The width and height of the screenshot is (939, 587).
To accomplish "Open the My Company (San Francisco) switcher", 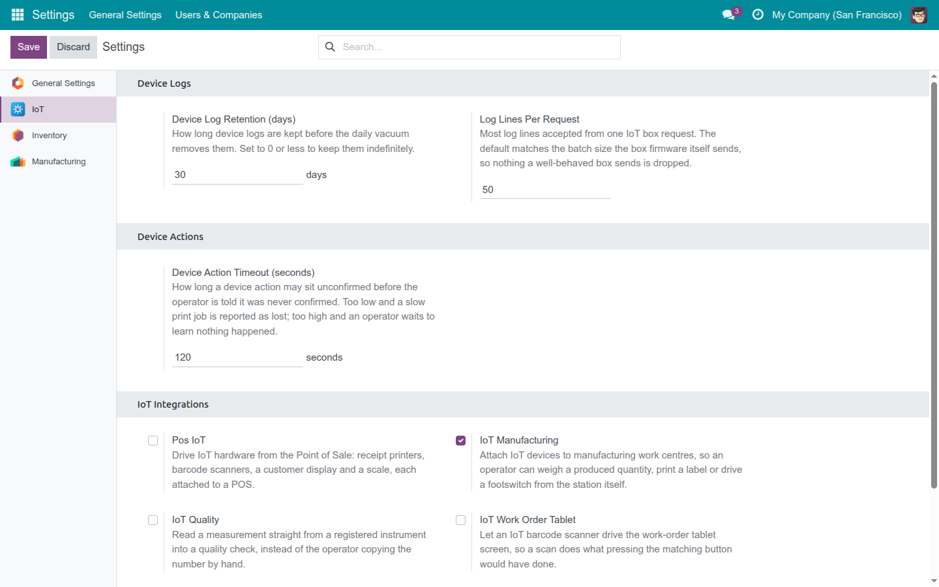I will (x=837, y=14).
